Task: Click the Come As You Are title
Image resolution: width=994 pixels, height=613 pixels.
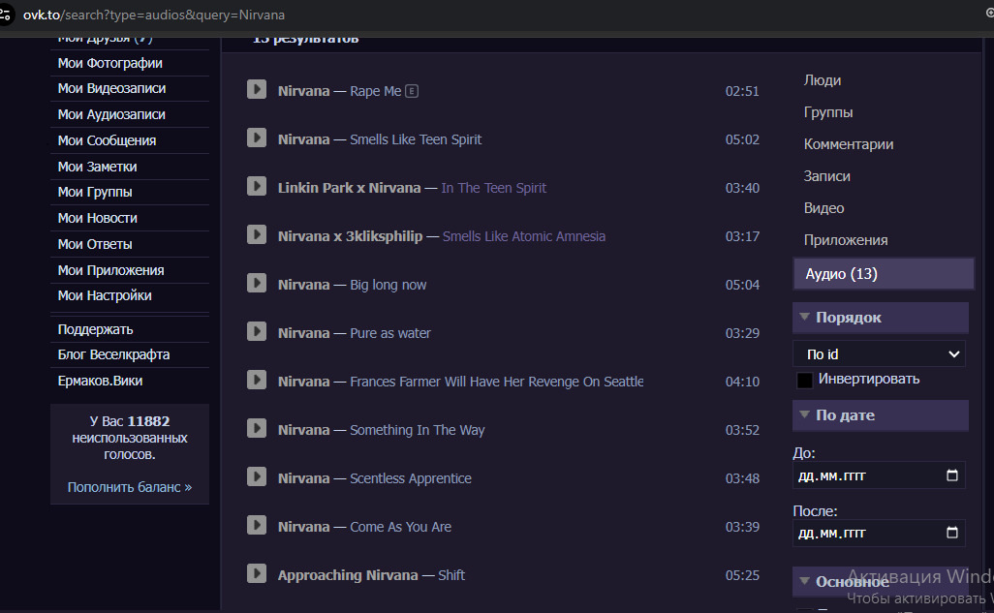Action: (401, 527)
